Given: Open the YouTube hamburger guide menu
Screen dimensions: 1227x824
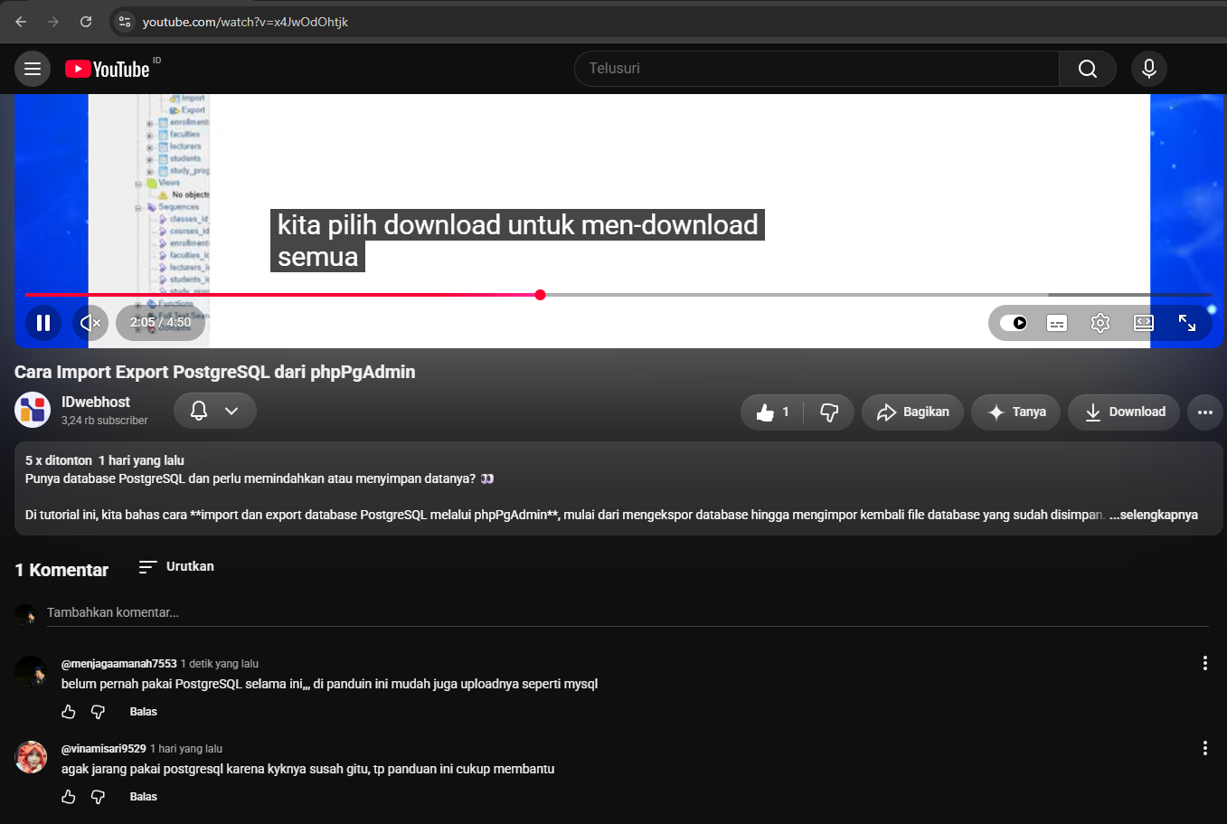Looking at the screenshot, I should pos(33,69).
